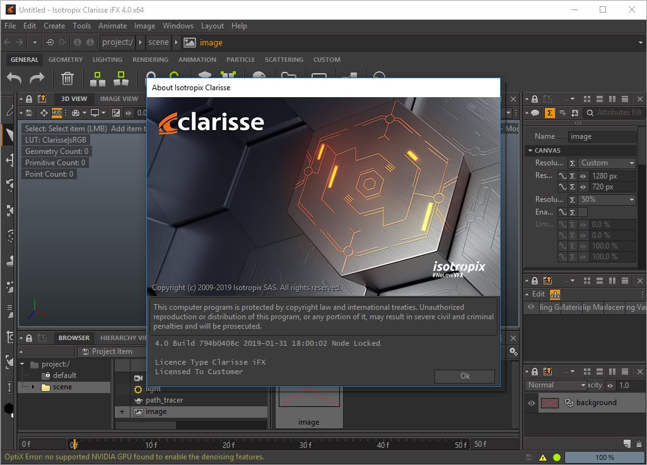Collapse the CANVAS section in the Attributes panel

pos(532,150)
